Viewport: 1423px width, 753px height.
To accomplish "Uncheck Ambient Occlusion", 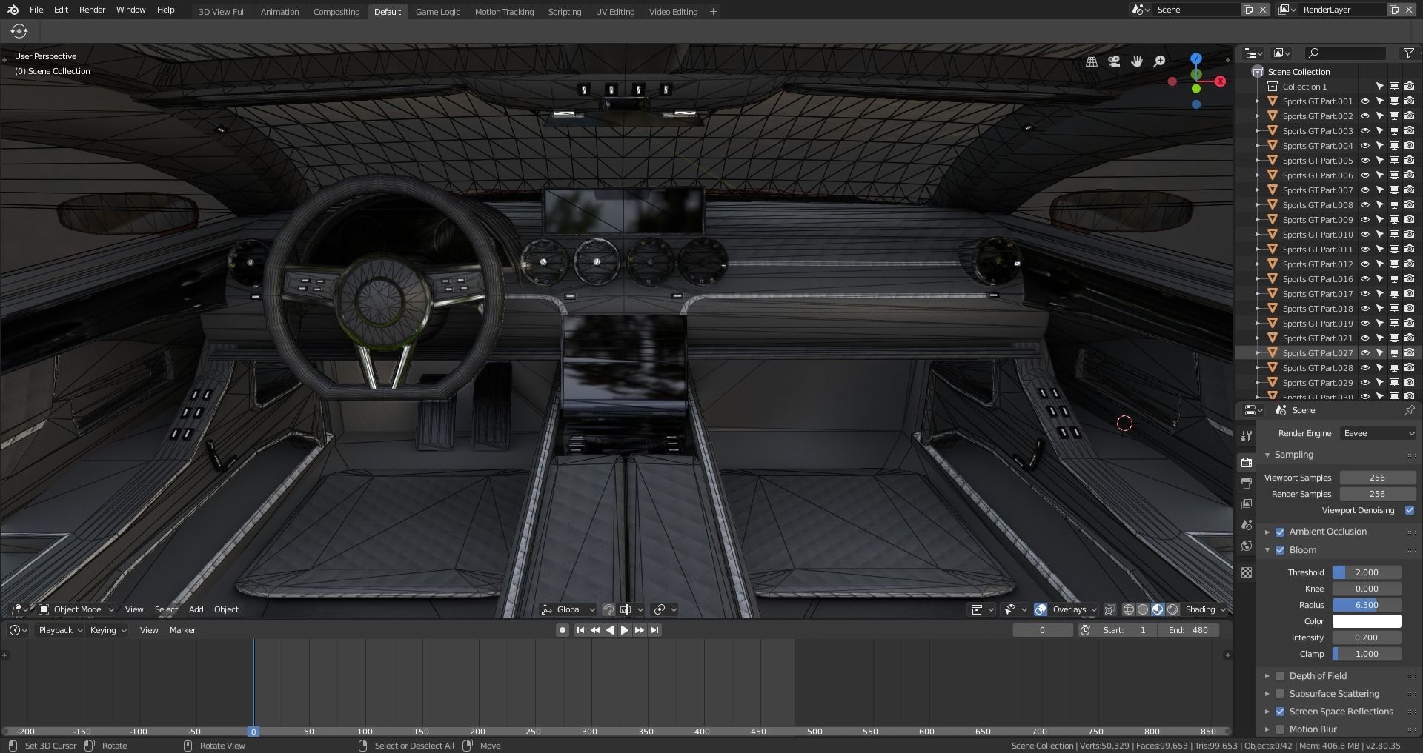I will (1280, 532).
